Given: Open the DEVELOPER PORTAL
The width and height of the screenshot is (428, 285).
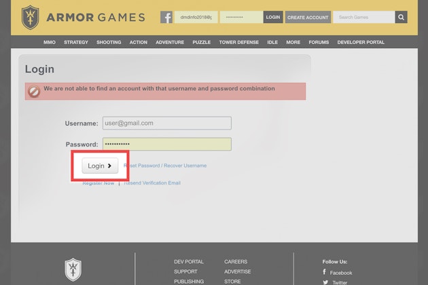Looking at the screenshot, I should point(361,42).
